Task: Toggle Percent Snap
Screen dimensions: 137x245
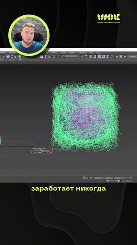Action: click(54, 57)
